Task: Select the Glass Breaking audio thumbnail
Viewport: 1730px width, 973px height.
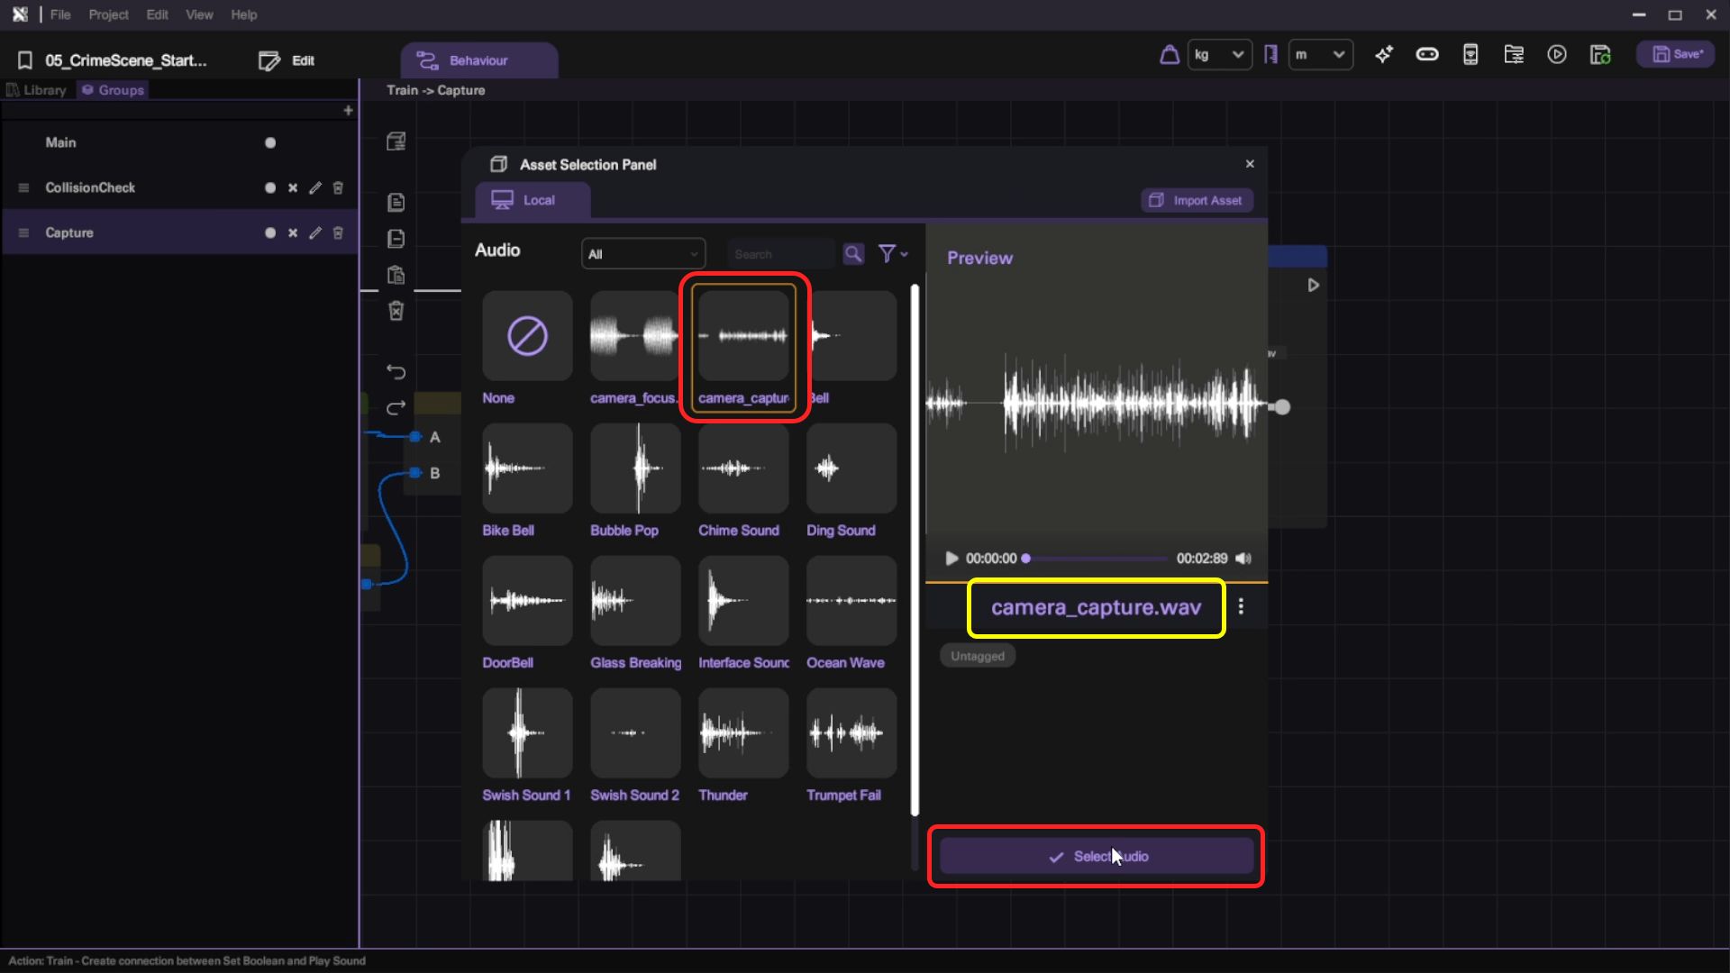Action: tap(635, 601)
